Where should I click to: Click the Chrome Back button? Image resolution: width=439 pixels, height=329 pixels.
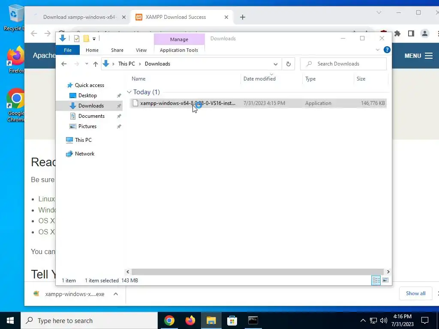click(34, 33)
